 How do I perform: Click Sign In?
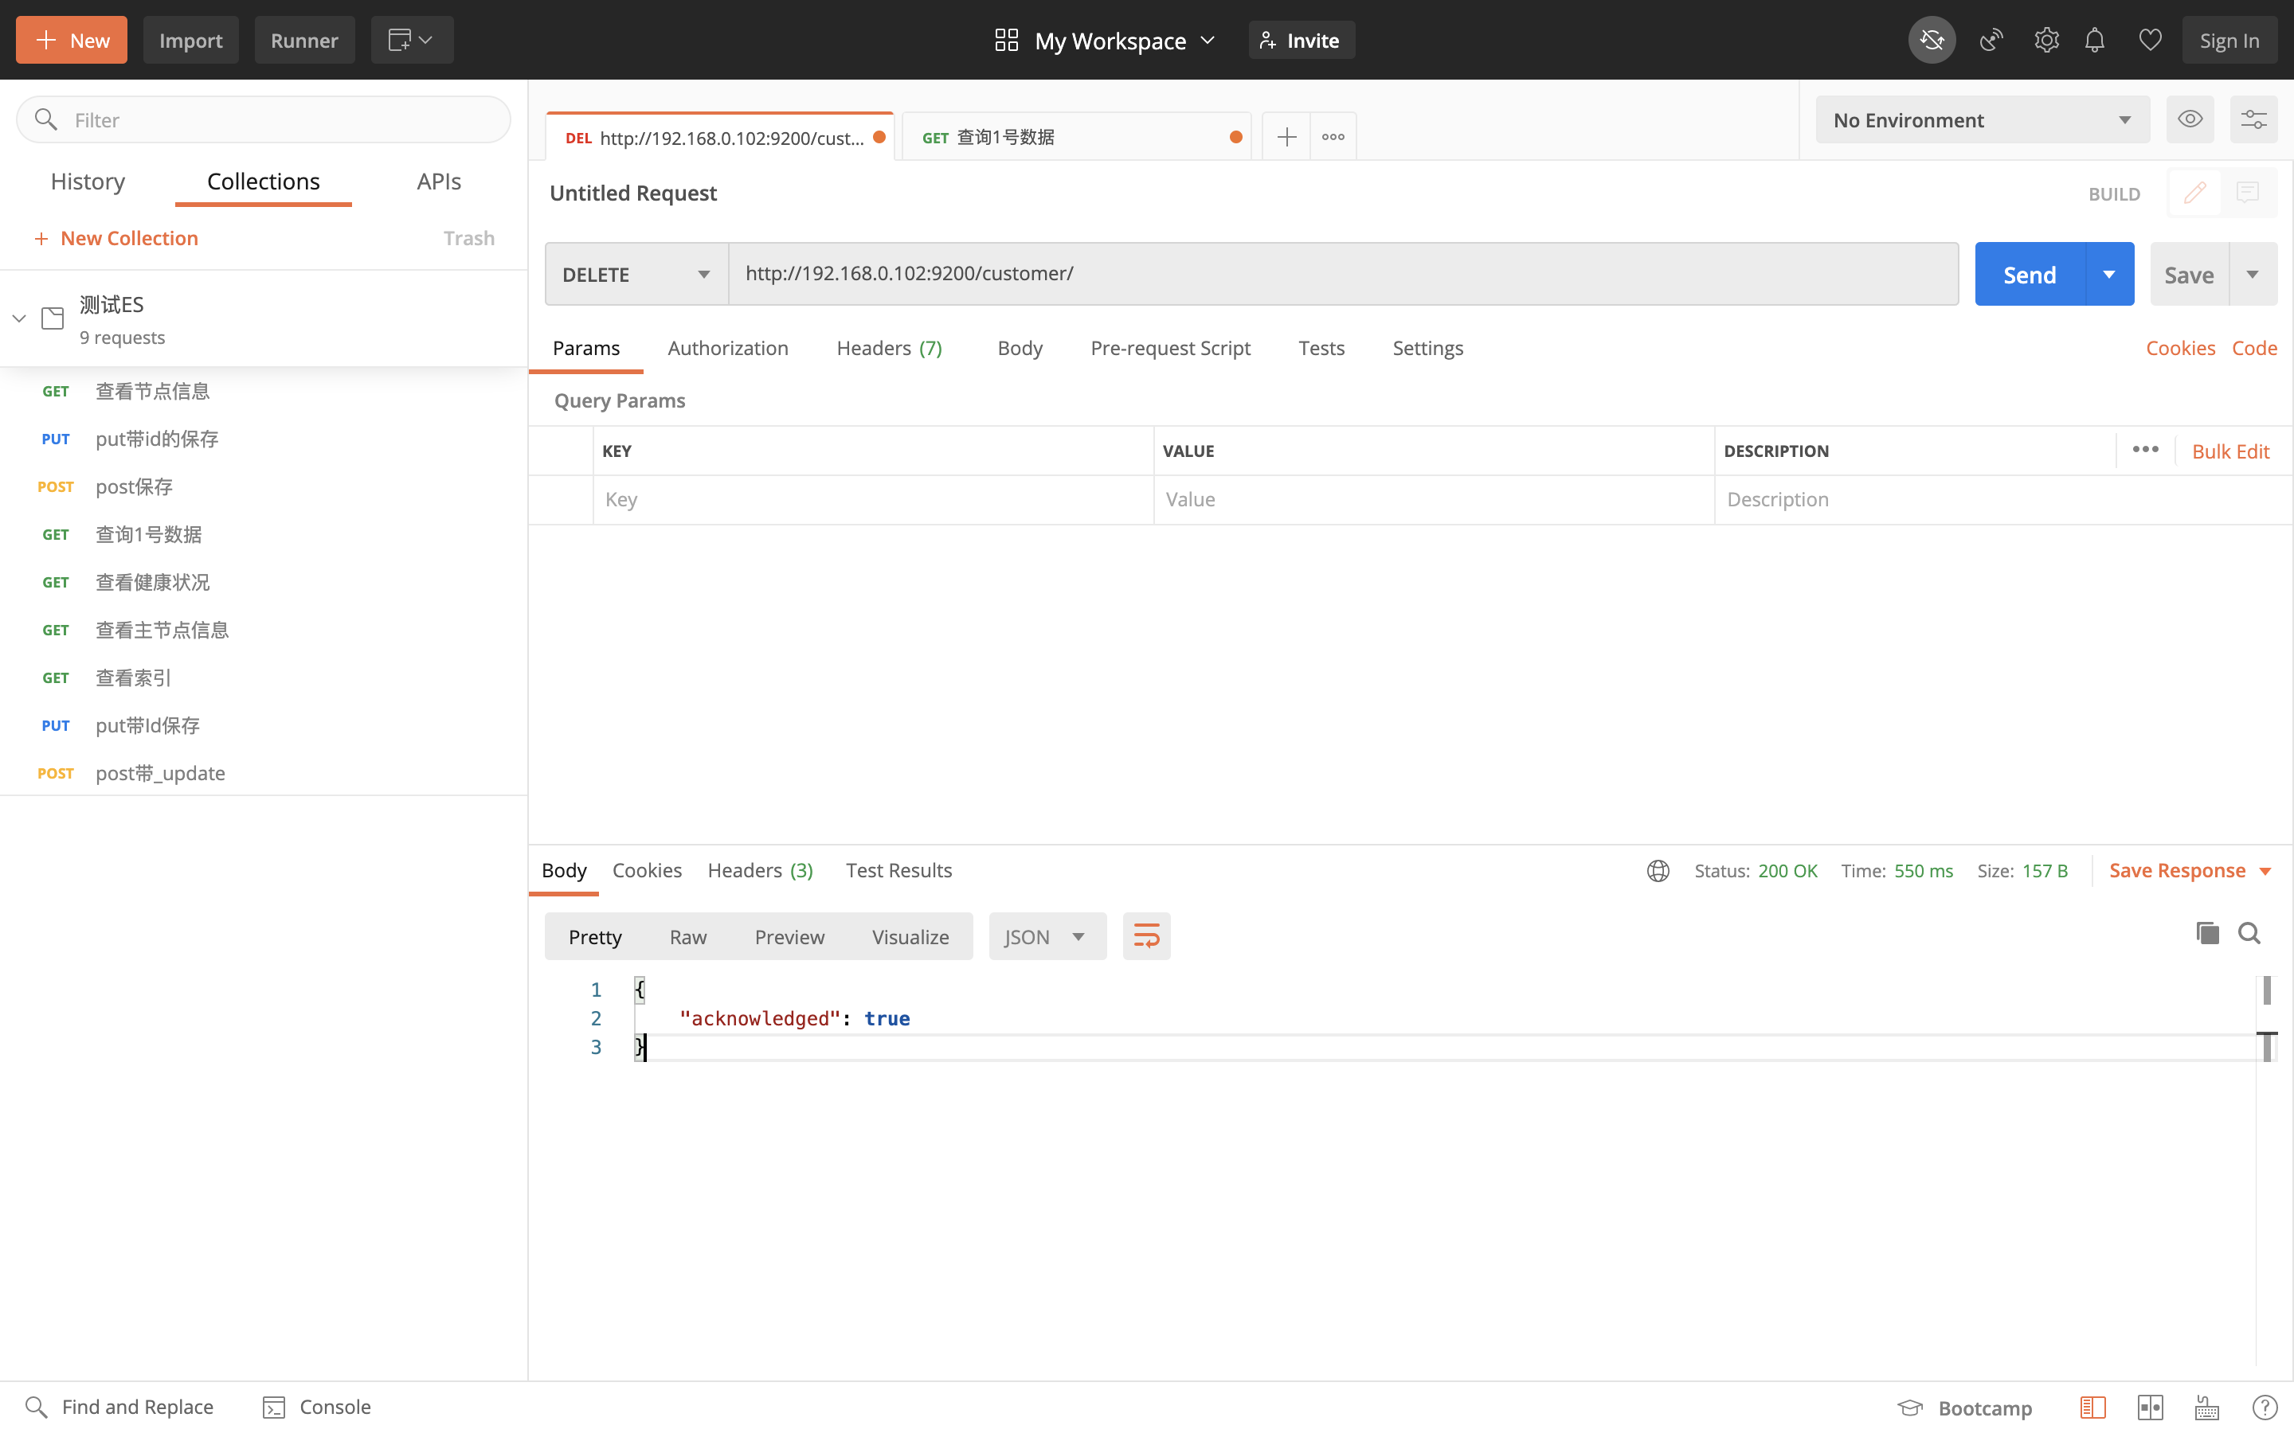[2229, 40]
